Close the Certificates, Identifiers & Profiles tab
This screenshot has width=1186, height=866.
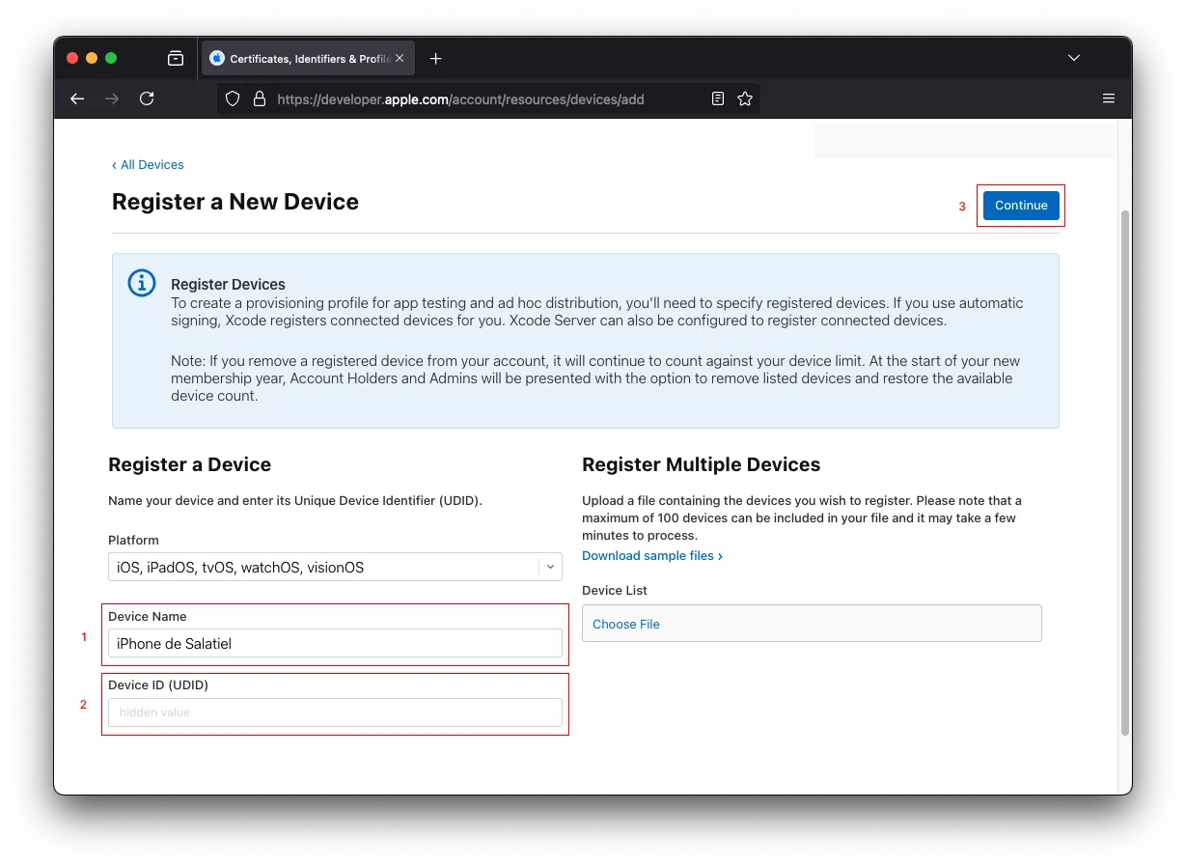400,59
